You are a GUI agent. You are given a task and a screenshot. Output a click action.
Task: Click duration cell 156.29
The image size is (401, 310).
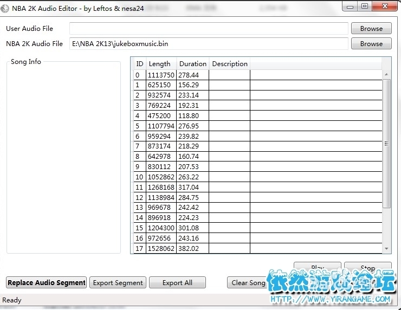click(192, 85)
